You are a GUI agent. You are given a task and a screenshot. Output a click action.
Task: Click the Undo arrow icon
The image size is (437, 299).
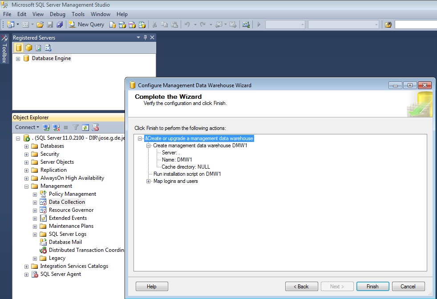[x=187, y=24]
